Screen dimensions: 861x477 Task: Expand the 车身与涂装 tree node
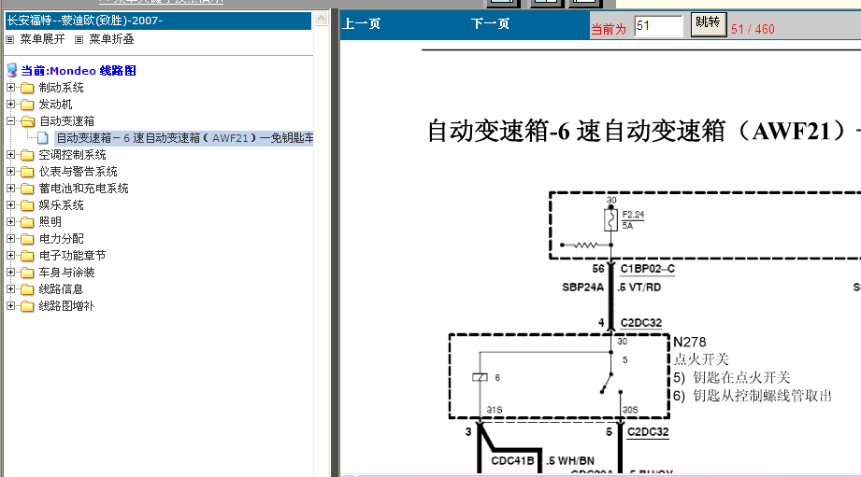(10, 272)
